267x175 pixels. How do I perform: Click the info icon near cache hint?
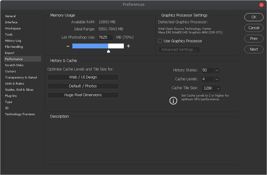[x=173, y=101]
